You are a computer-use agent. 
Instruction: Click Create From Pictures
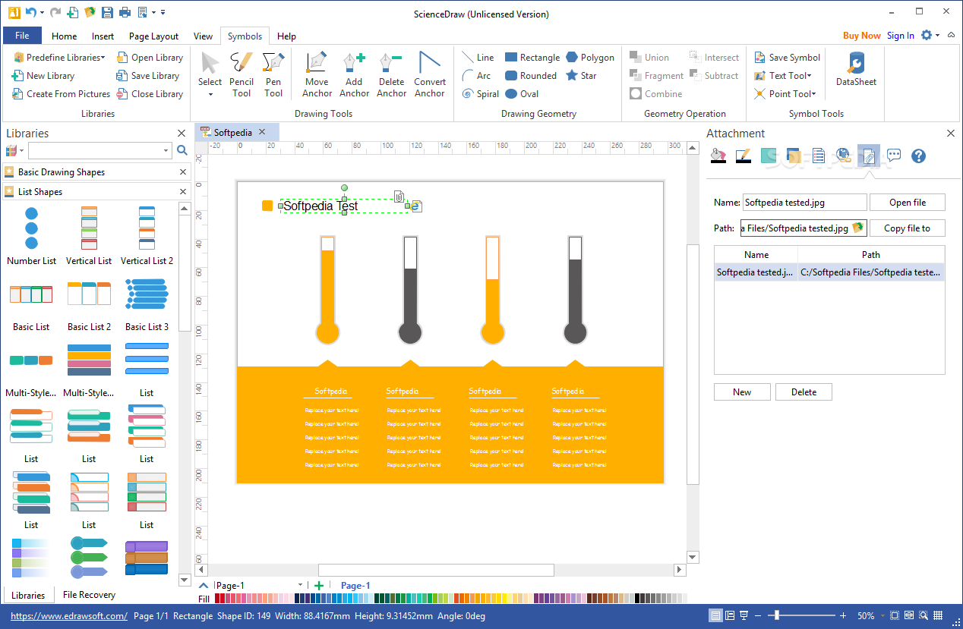pos(61,94)
